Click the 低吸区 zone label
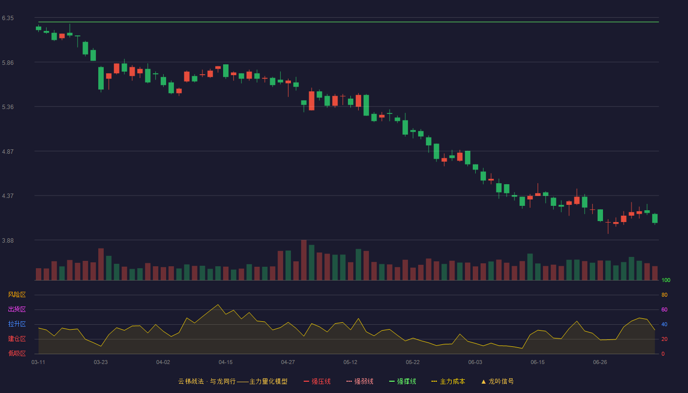 [17, 353]
